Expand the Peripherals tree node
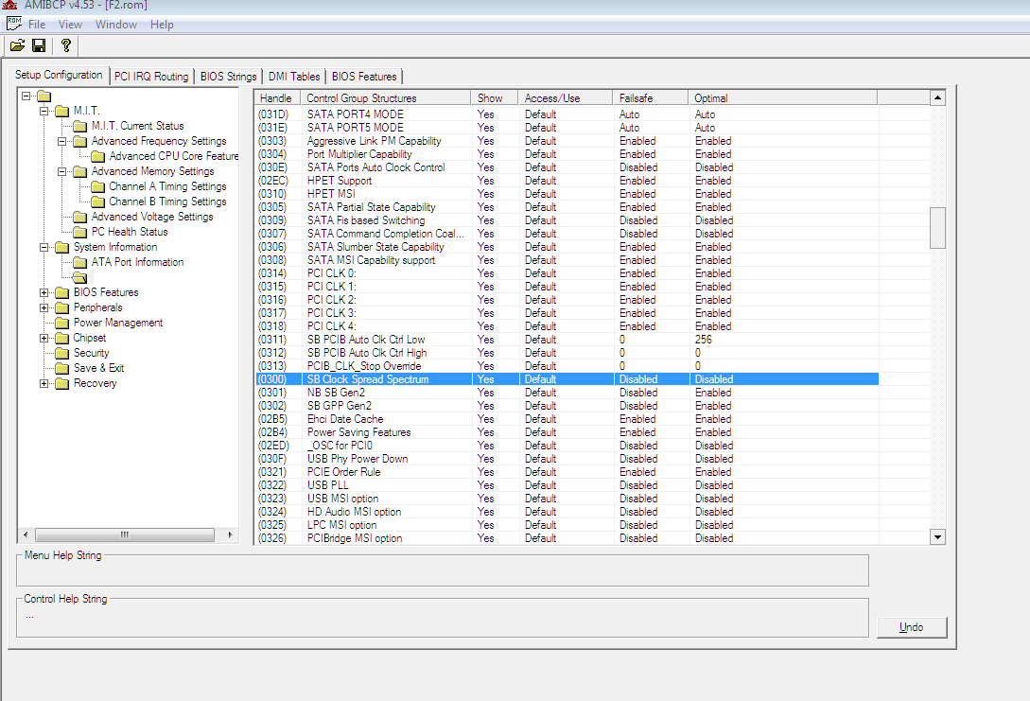The width and height of the screenshot is (1030, 701). 44,308
